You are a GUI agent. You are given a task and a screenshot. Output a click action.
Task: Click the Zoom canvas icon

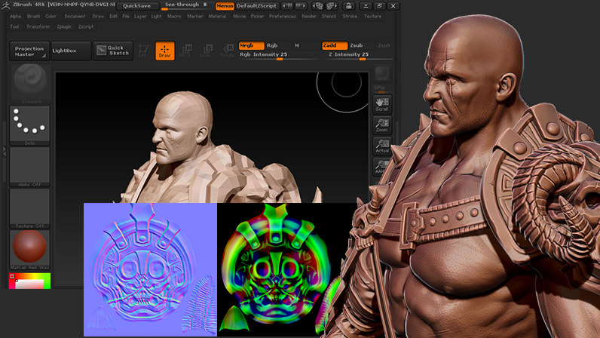click(x=382, y=125)
